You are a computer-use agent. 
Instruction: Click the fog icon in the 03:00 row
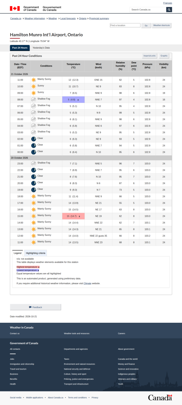34,133
